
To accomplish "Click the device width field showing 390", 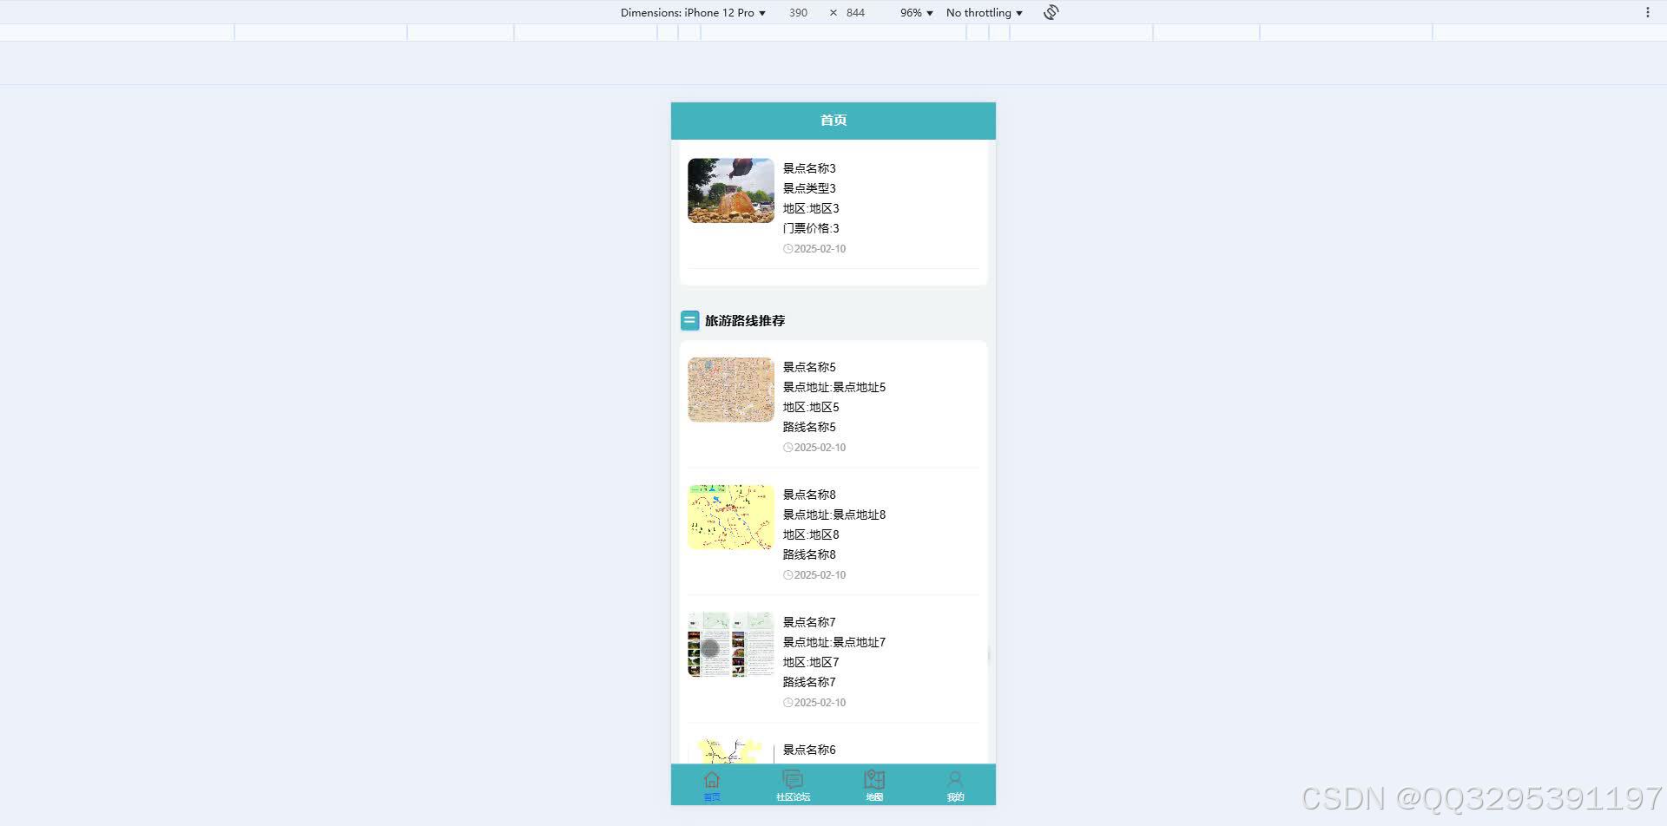I will 798,12.
